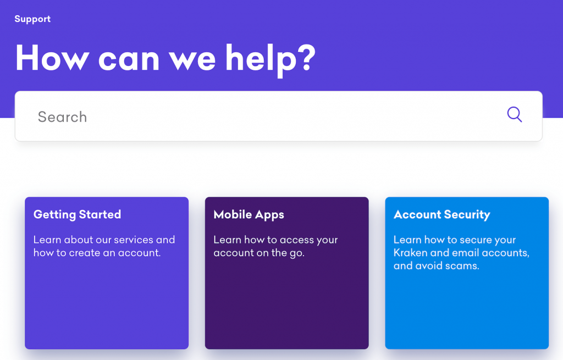
Task: Click the magnifying glass search icon
Action: 515,115
